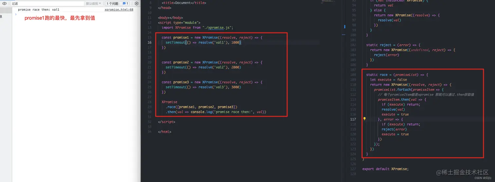This screenshot has height=182, width=495.
Task: Click the eye live expression icon
Action: click(x=5, y=4)
